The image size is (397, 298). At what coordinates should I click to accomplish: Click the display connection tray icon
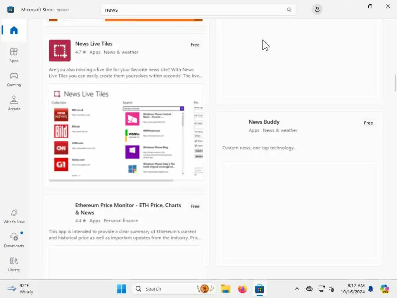click(x=321, y=289)
